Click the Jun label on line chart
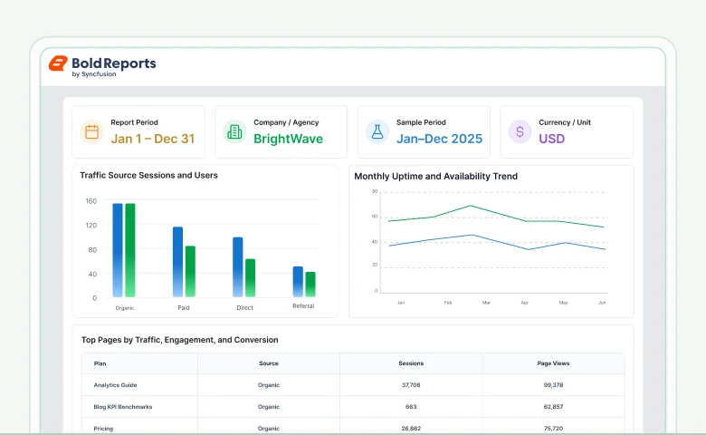The width and height of the screenshot is (706, 435). coord(602,303)
